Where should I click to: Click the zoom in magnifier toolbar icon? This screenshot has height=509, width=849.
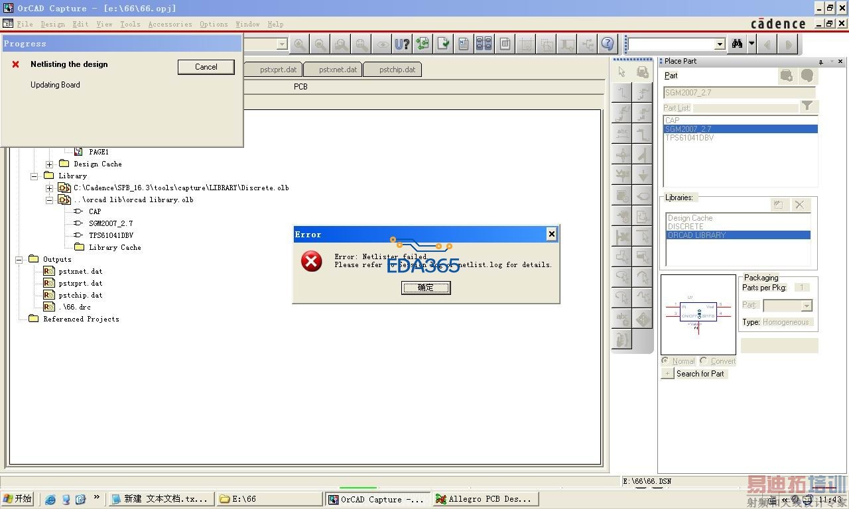300,44
